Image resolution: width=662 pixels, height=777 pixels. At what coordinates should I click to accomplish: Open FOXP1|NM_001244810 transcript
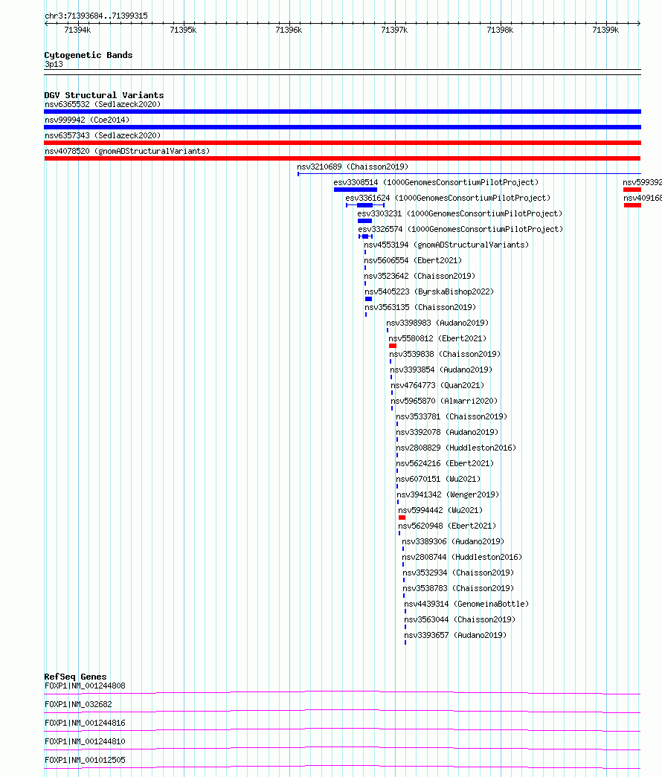85,742
